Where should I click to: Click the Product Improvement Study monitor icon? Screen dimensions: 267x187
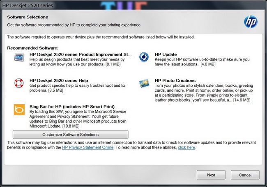click(x=19, y=57)
